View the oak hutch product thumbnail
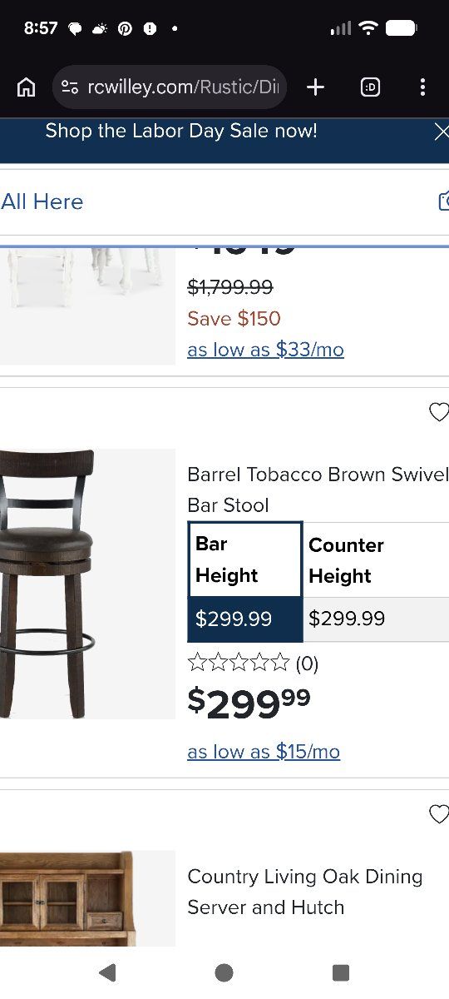449x999 pixels. click(x=87, y=898)
